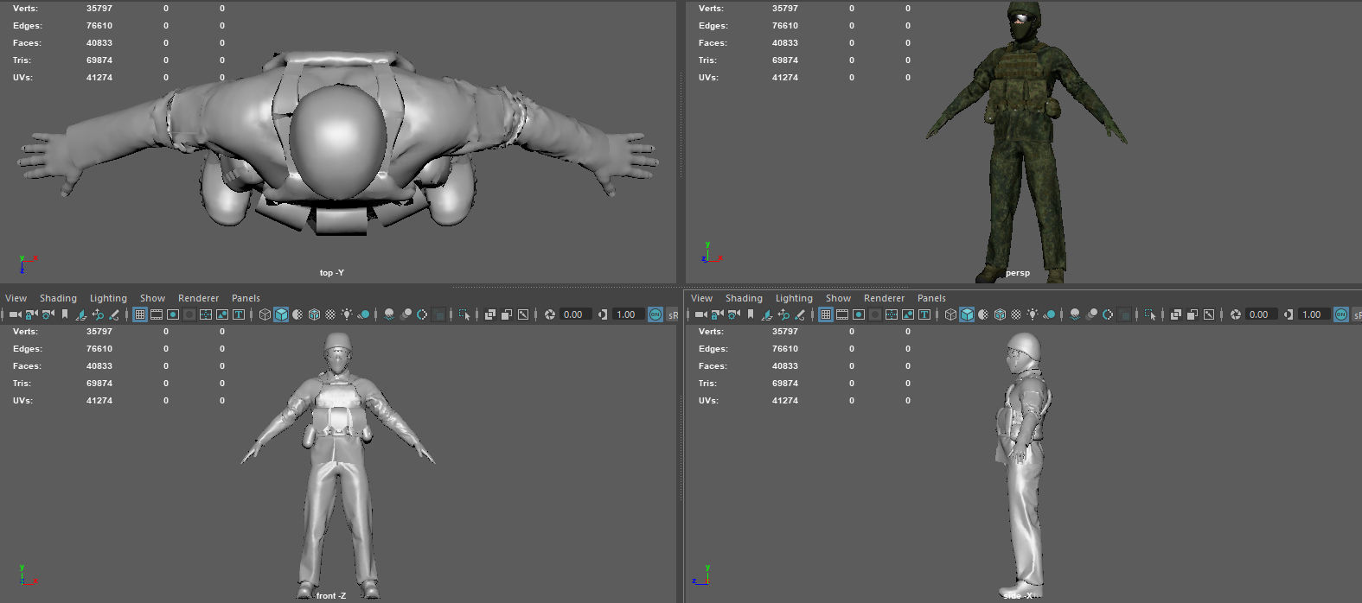Open Shading menu of side panel
This screenshot has height=603, width=1362.
(744, 298)
